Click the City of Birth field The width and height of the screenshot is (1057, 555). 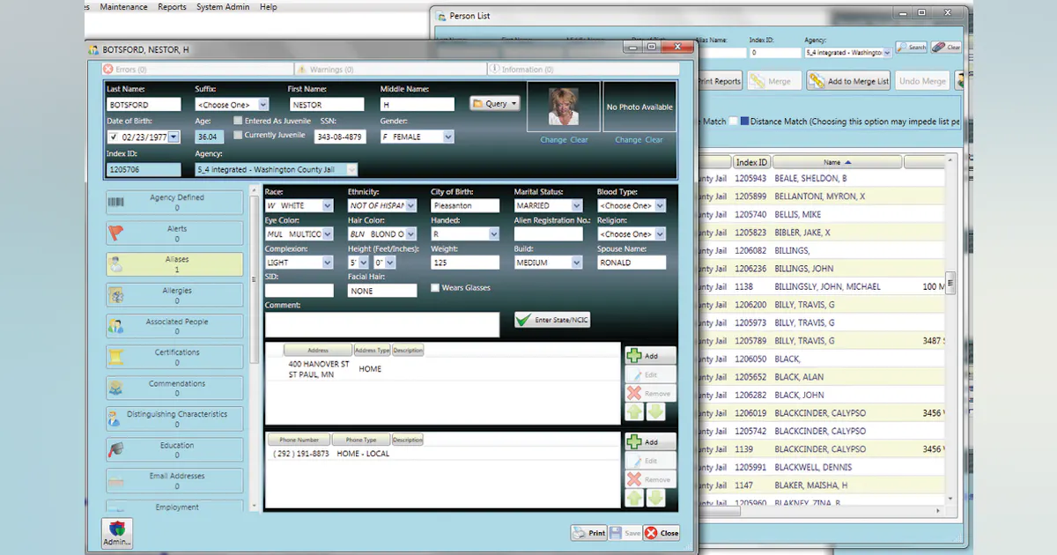[x=464, y=206]
